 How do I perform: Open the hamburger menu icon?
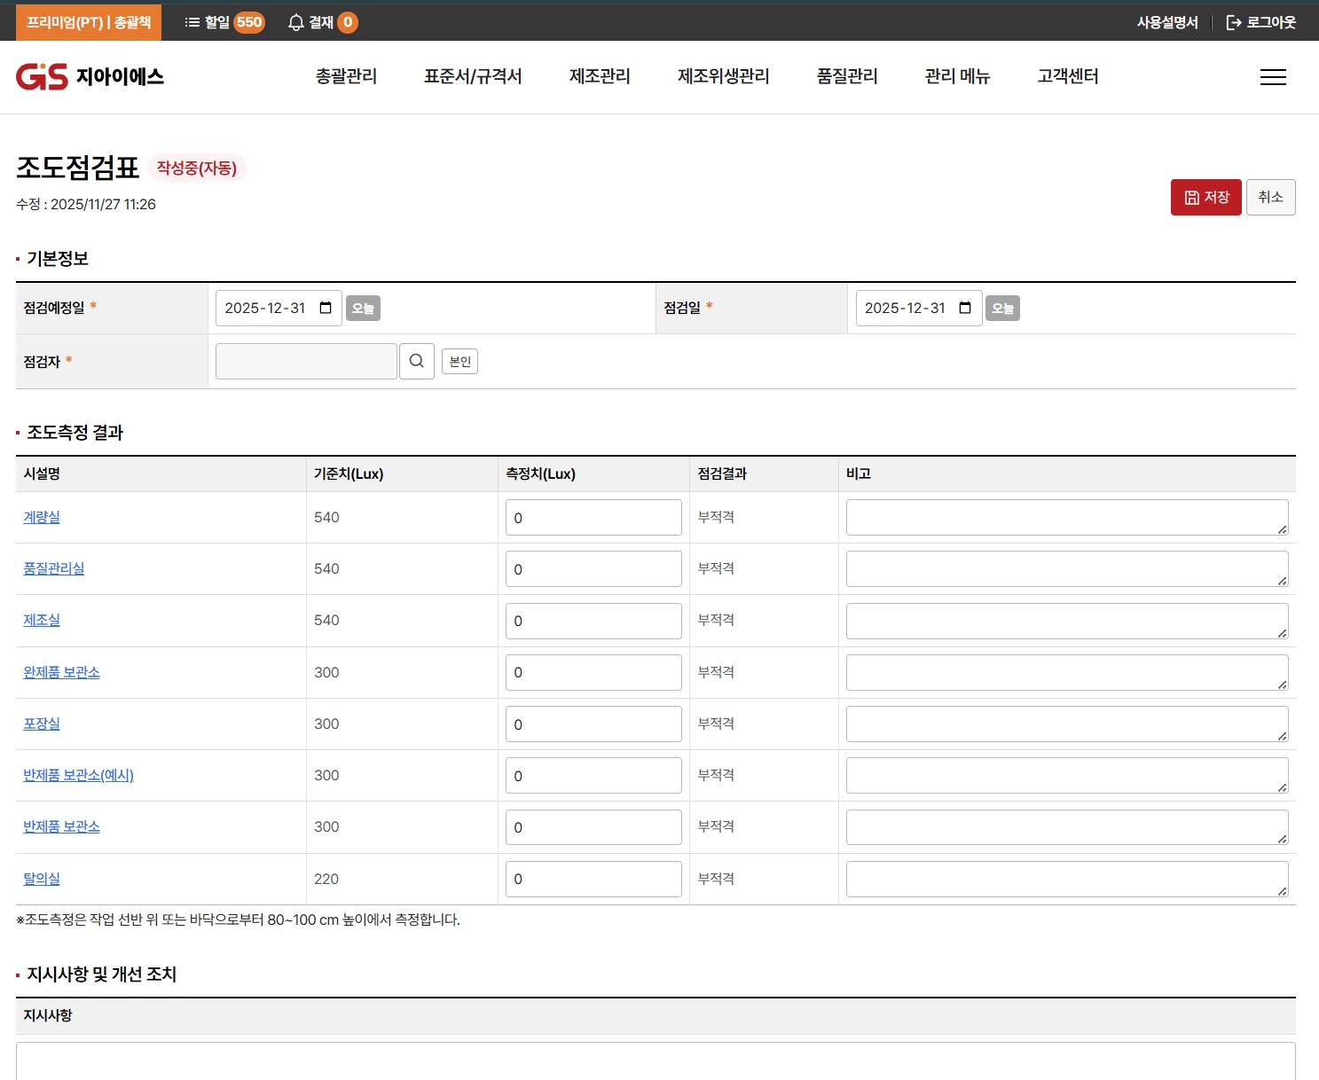[x=1273, y=77]
